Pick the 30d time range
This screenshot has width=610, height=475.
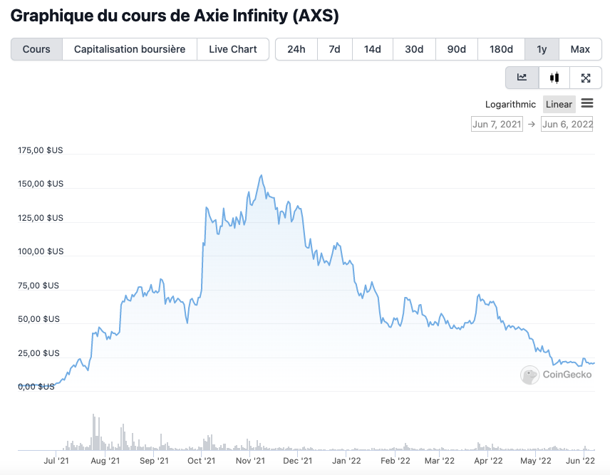tap(414, 49)
